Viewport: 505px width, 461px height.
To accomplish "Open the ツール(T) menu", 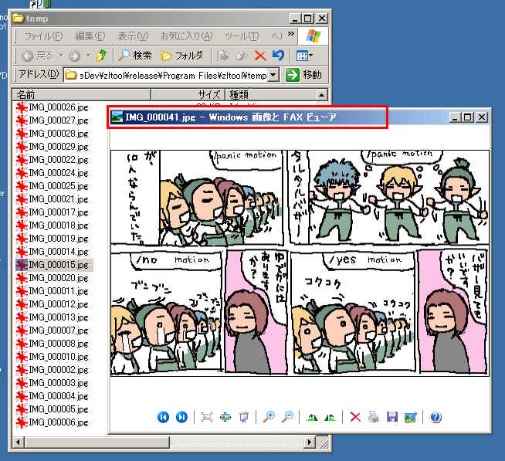I will (x=242, y=36).
